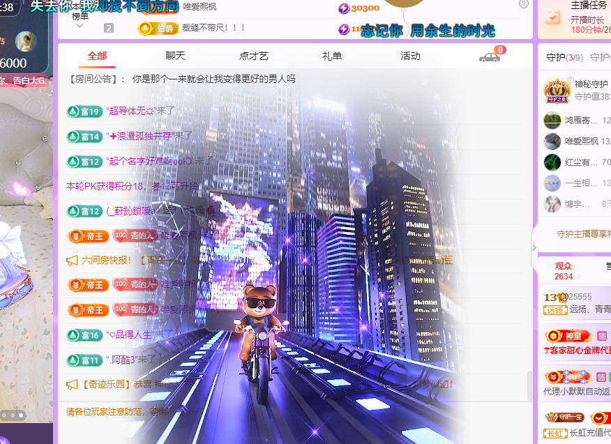Click 富14 badge for 浪漫孤独并存
This screenshot has height=444, width=611.
pyautogui.click(x=84, y=137)
